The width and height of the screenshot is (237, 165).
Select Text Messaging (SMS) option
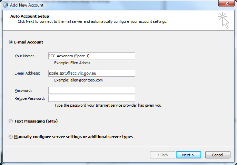pyautogui.click(x=11, y=122)
